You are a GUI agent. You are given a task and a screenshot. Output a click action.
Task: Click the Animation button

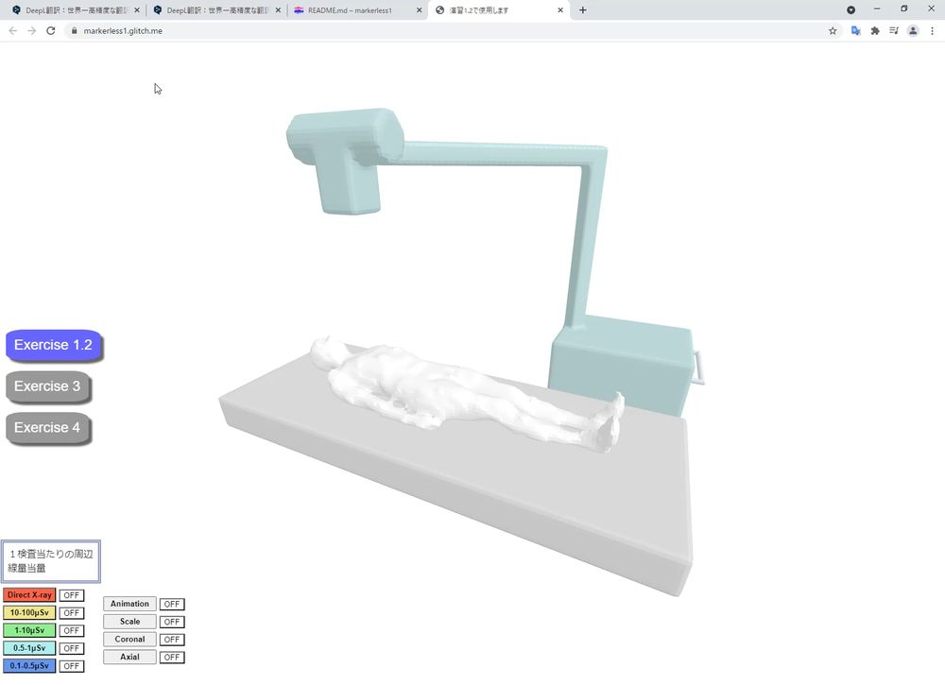[129, 604]
